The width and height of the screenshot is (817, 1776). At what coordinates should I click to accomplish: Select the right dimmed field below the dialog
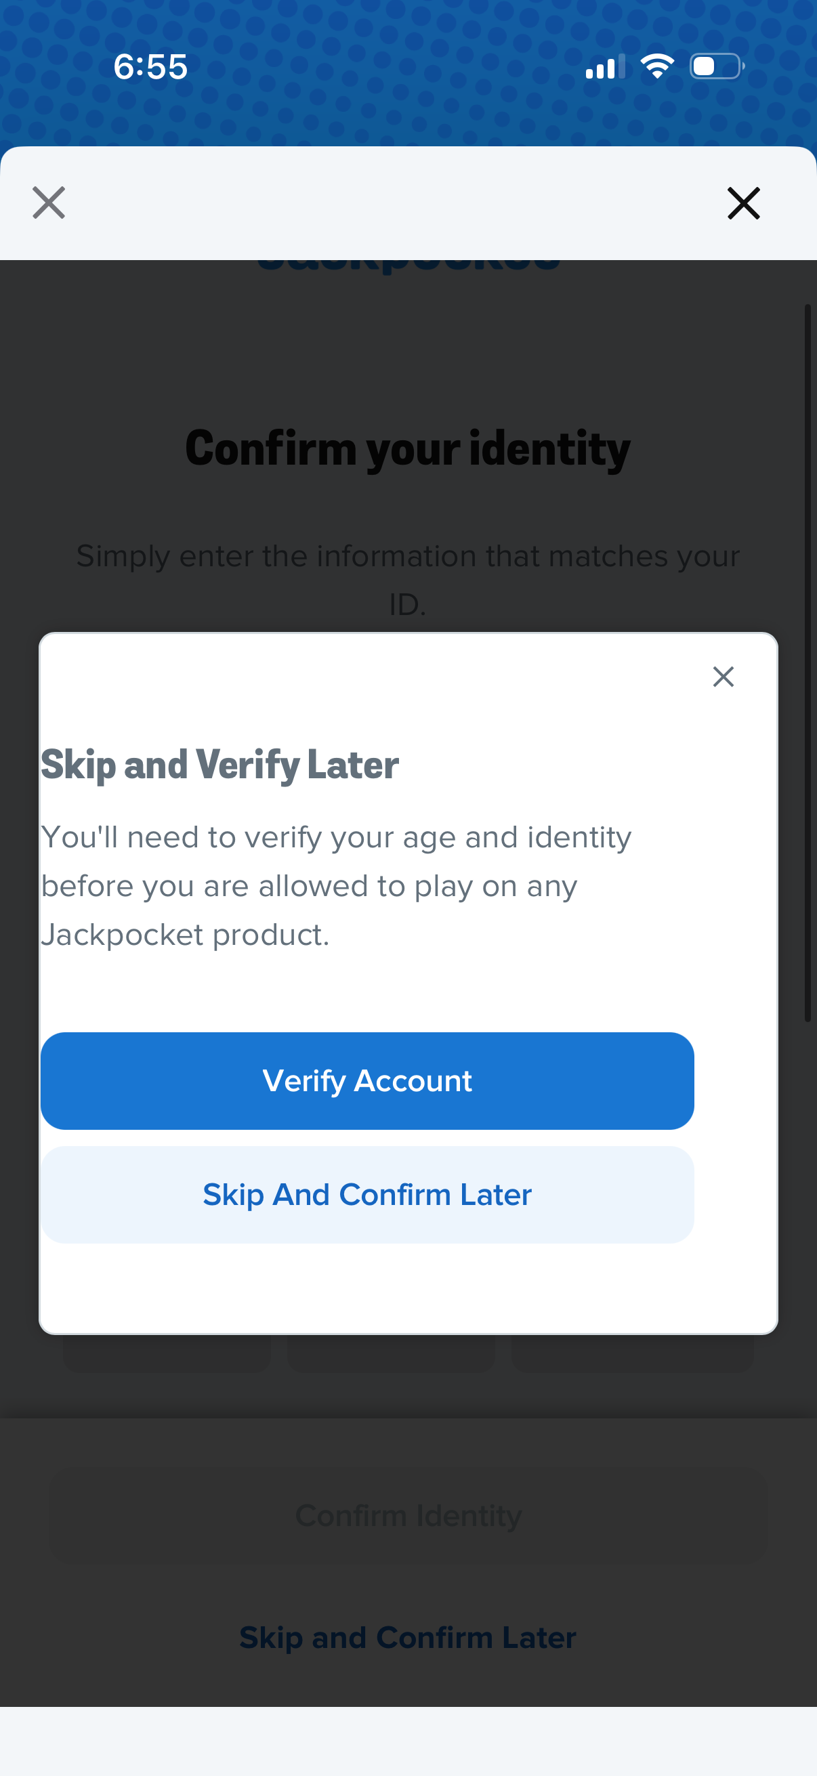pos(632,1353)
